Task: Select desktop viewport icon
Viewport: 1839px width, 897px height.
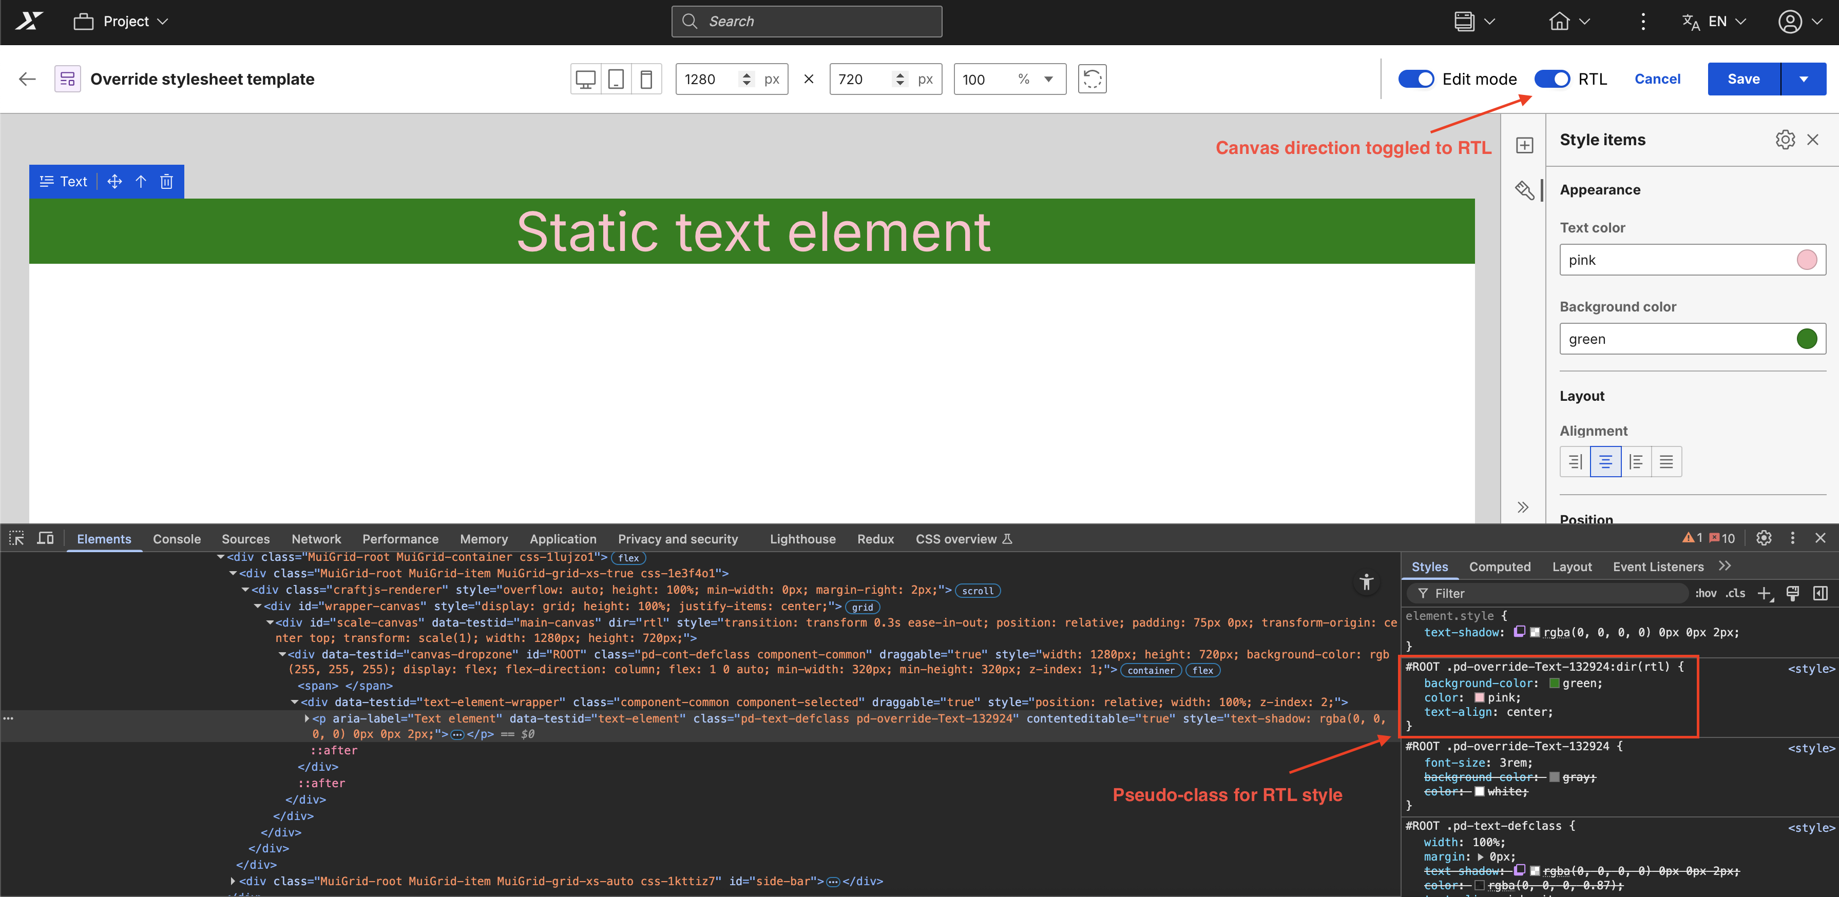Action: [x=585, y=79]
